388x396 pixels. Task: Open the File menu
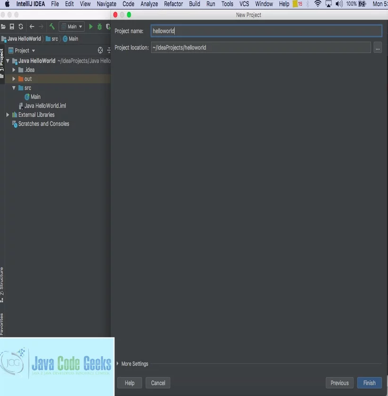coord(55,4)
